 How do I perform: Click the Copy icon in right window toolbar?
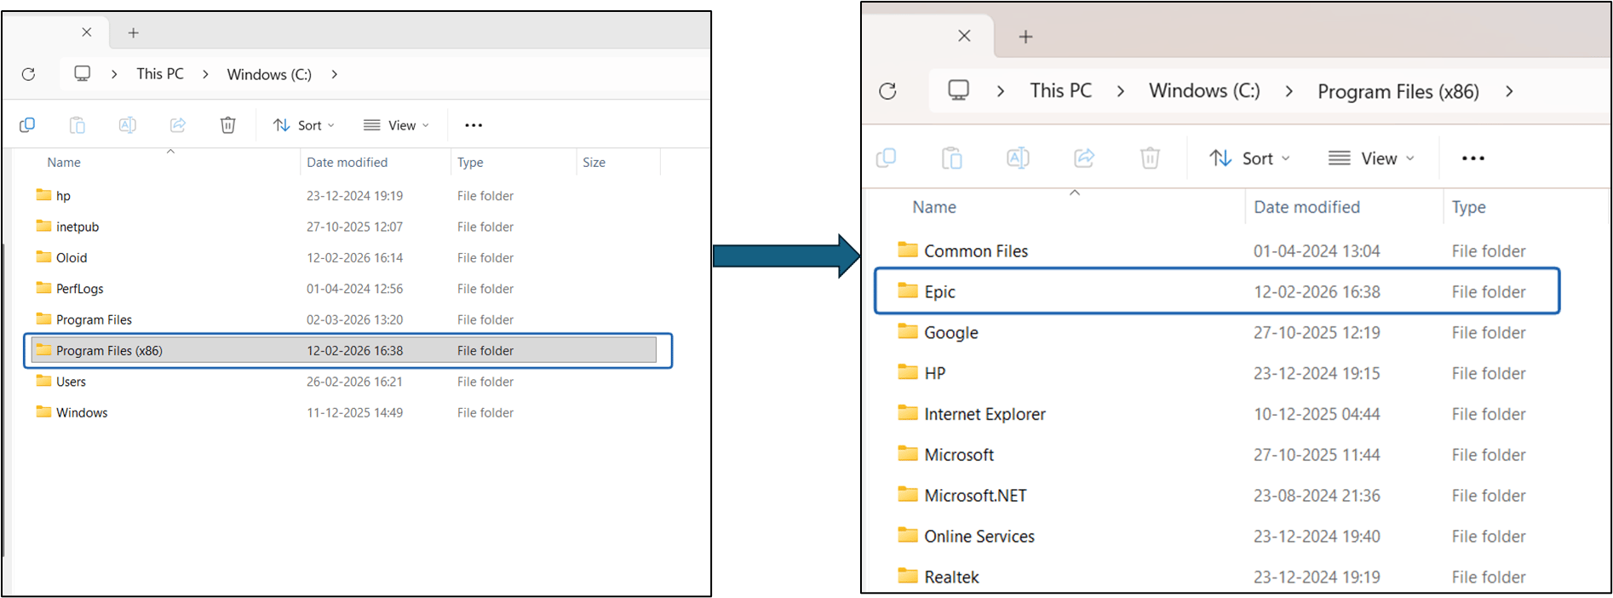coord(886,158)
